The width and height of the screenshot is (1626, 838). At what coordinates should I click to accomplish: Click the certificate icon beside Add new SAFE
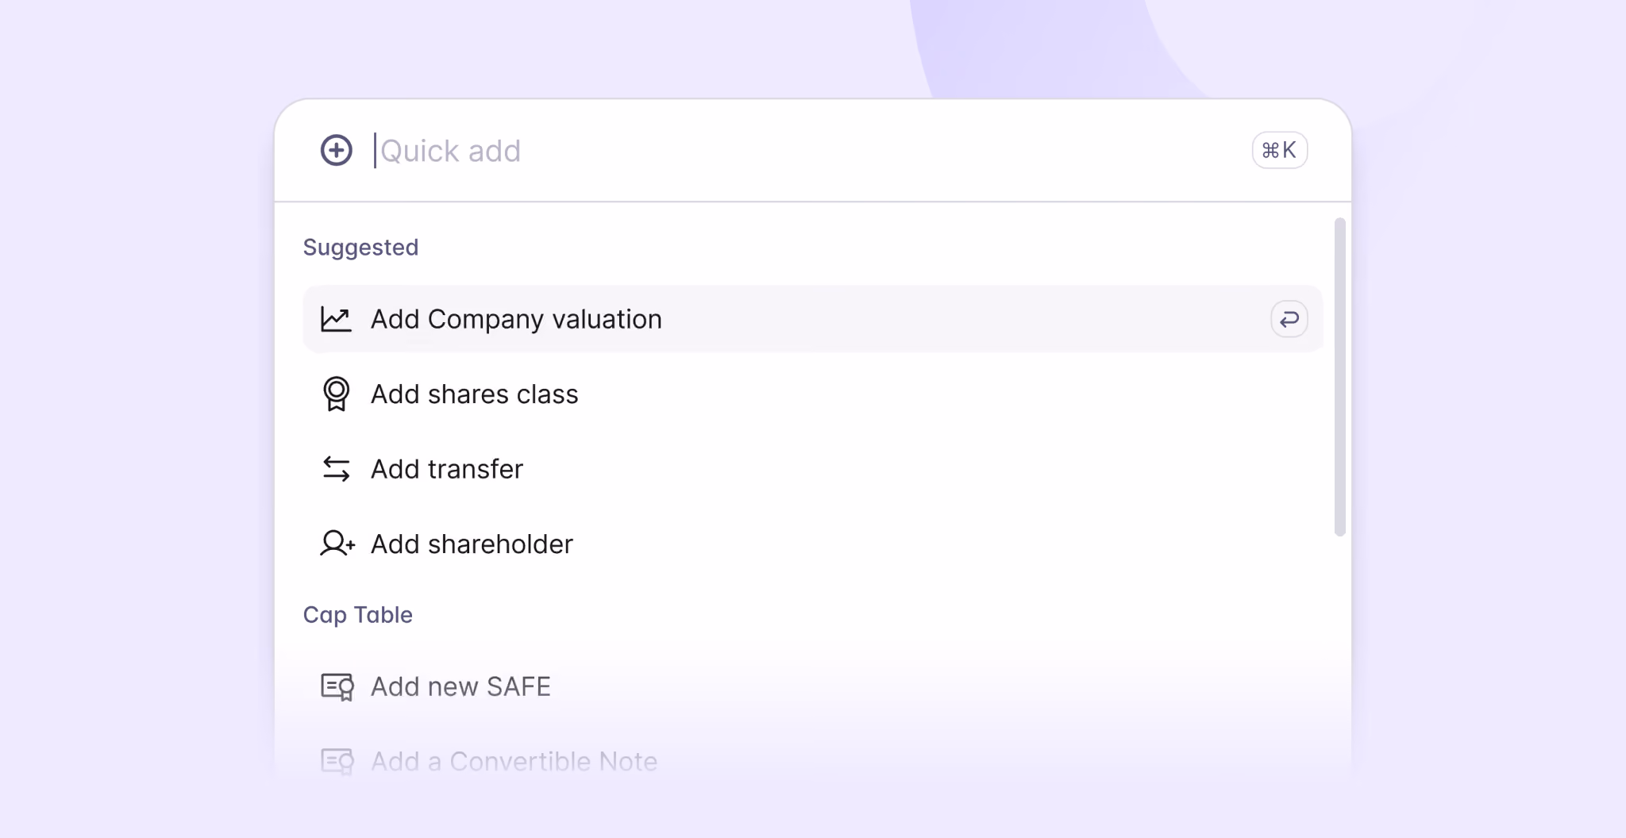click(x=337, y=686)
